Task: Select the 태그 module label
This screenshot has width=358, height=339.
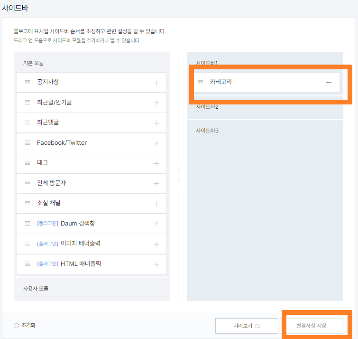Action: (43, 162)
